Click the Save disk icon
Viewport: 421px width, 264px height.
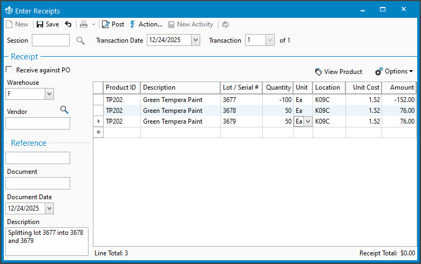[40, 24]
